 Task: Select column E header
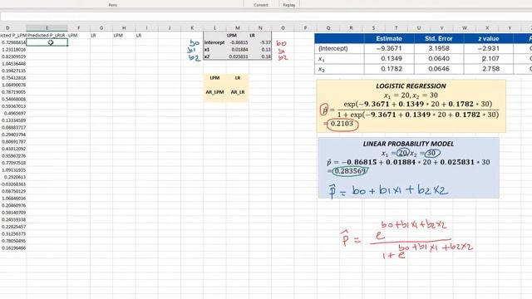pyautogui.click(x=47, y=27)
